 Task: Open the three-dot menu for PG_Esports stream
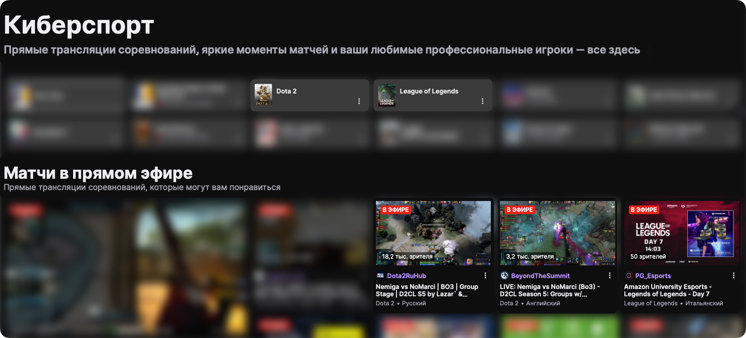734,275
